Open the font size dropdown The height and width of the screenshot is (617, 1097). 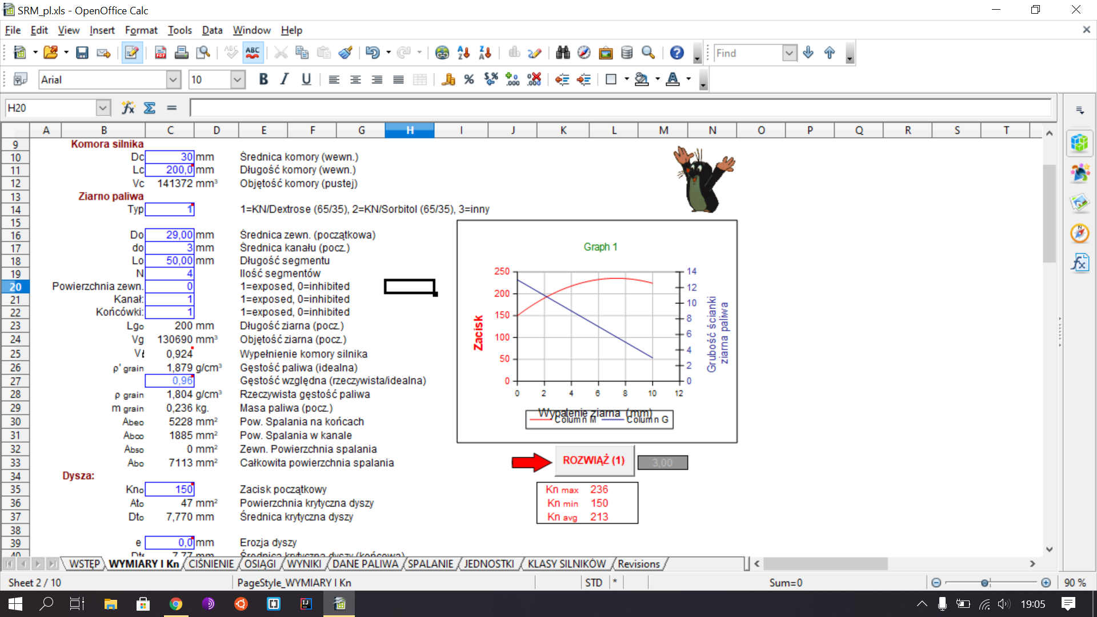238,80
